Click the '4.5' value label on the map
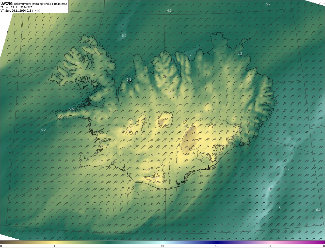Viewport: 325px width, 248px height. click(169, 10)
